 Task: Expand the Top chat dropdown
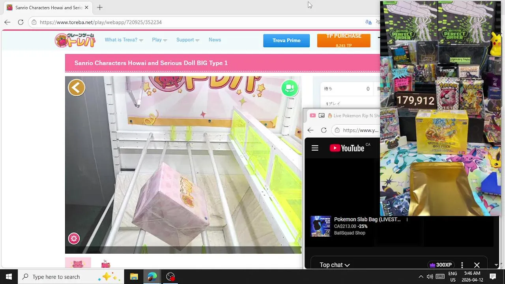335,265
